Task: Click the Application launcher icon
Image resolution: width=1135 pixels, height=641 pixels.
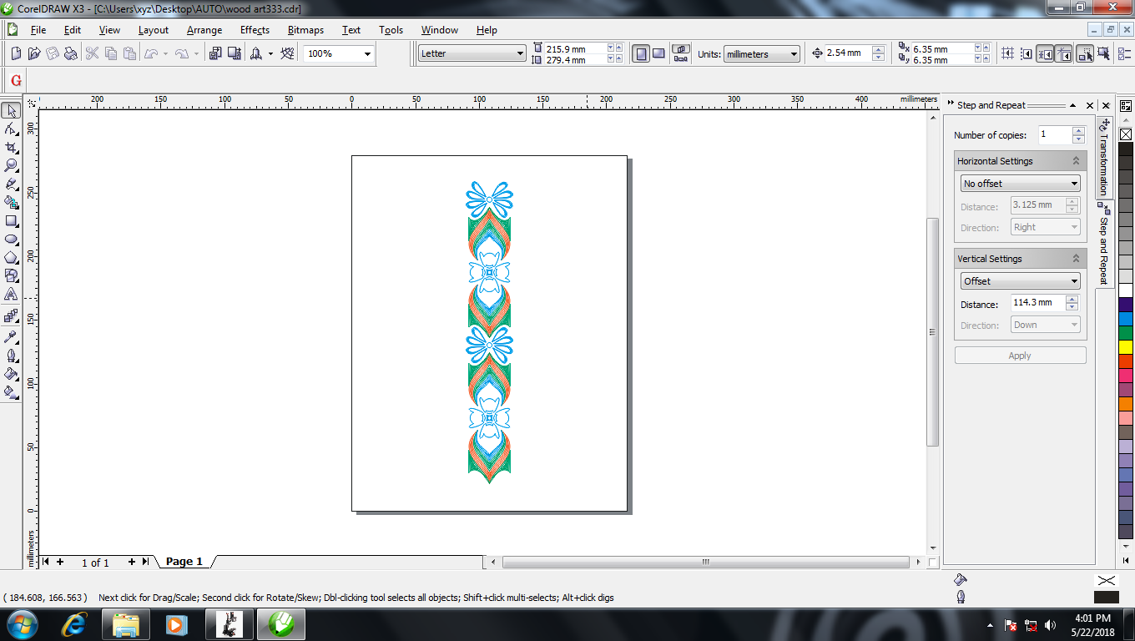Action: point(256,53)
